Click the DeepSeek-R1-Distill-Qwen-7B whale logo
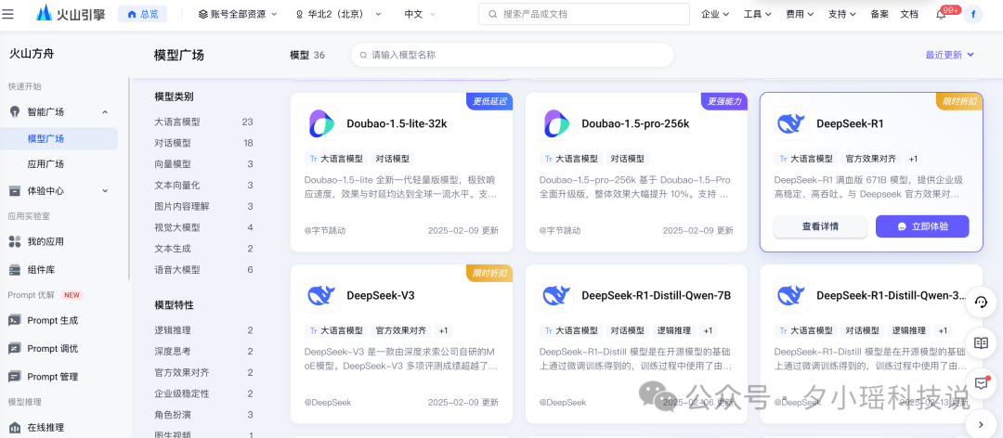 tap(556, 295)
